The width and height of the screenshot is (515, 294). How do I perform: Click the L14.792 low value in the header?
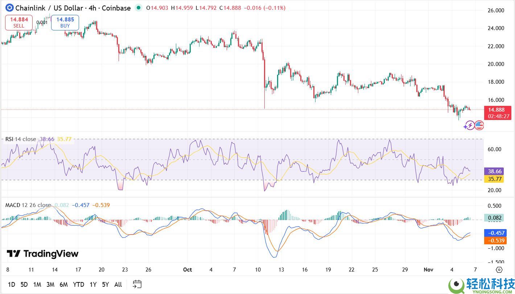[x=206, y=8]
